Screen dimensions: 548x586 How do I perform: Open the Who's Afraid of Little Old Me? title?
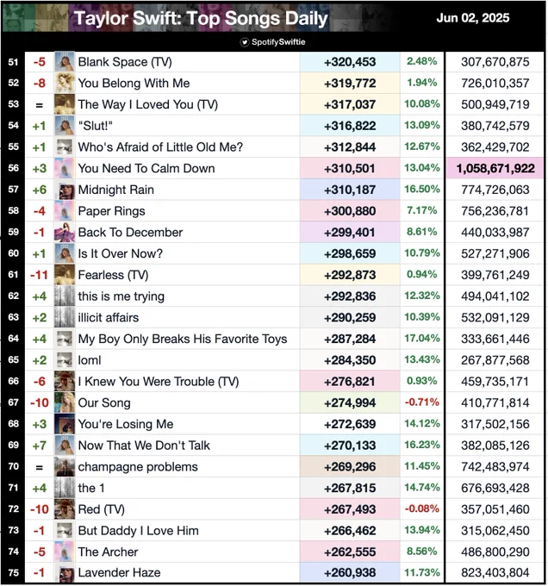click(160, 147)
